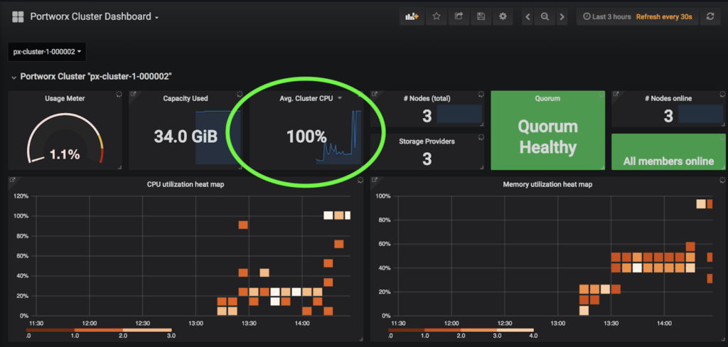728x347 pixels.
Task: Click the Save dashboard icon
Action: [481, 16]
